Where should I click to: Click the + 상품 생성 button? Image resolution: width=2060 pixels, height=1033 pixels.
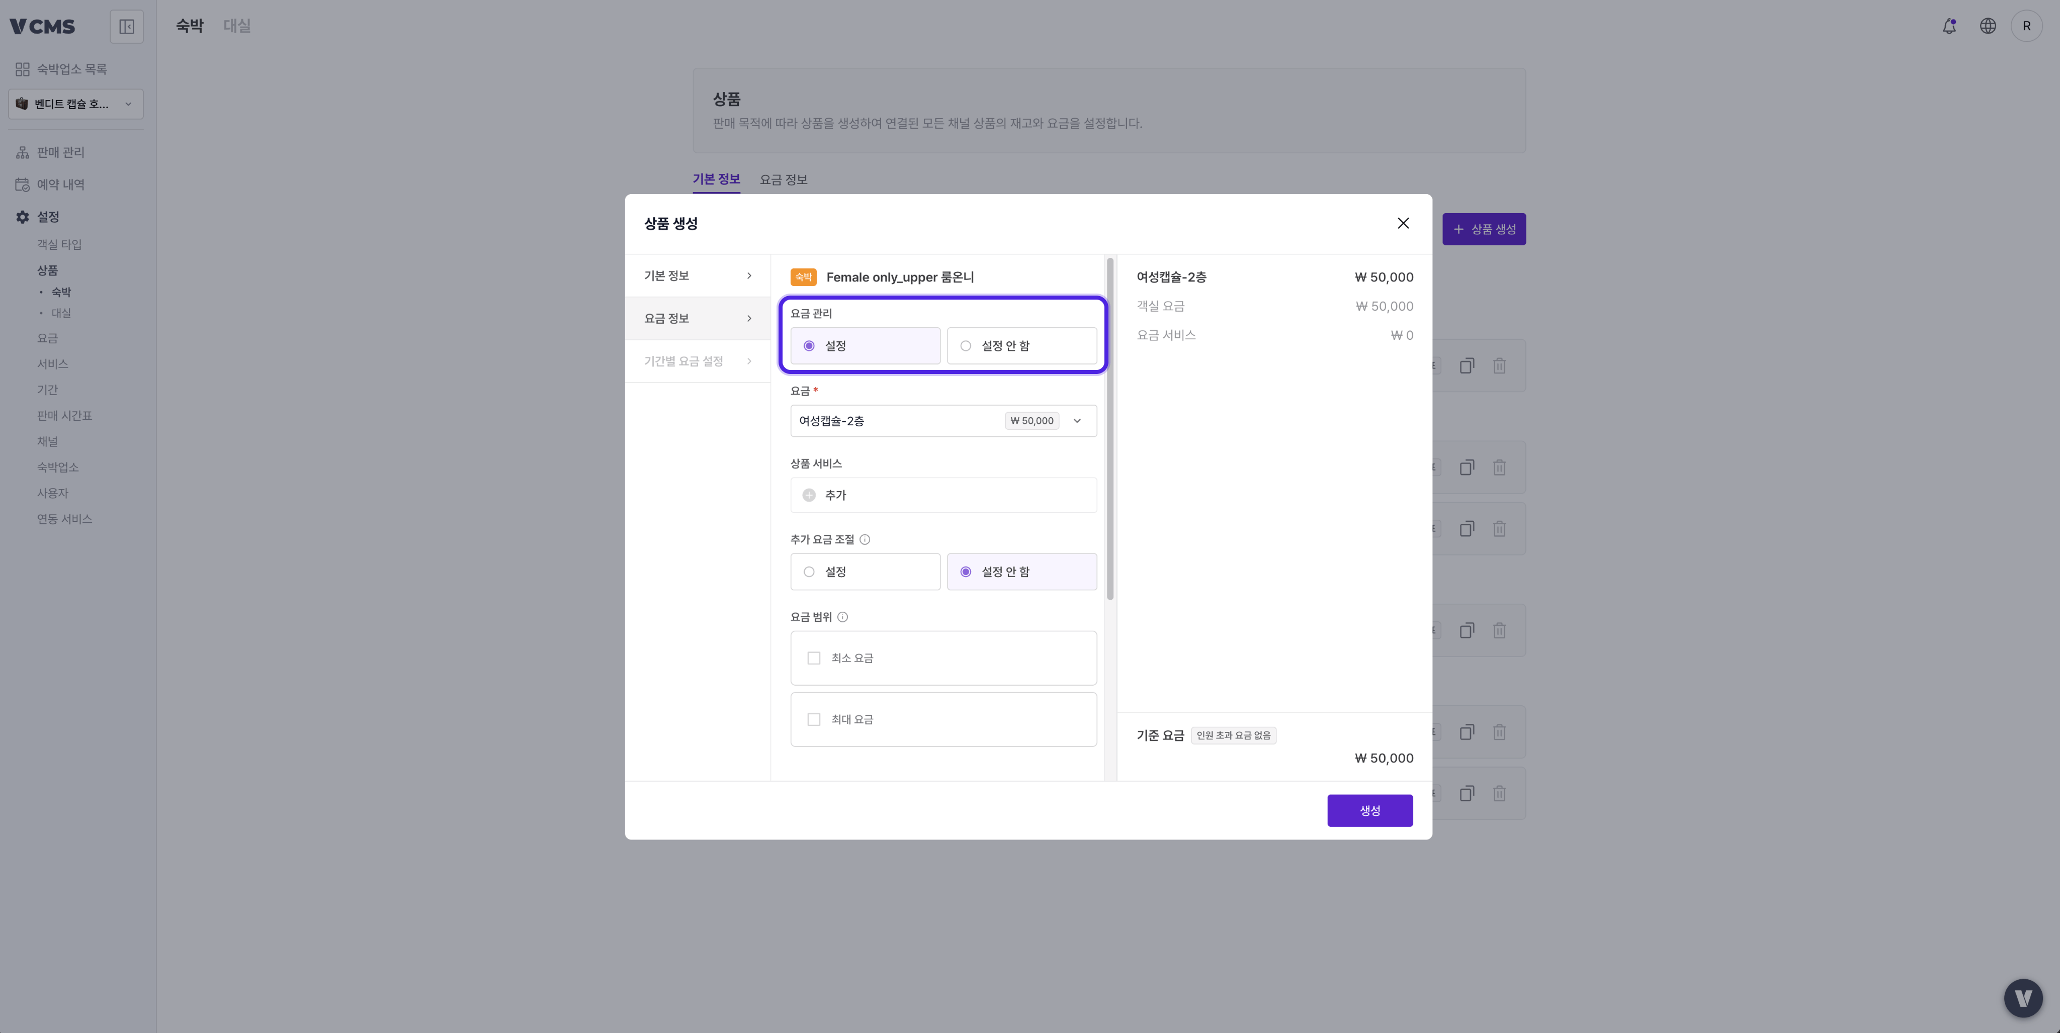pos(1484,229)
